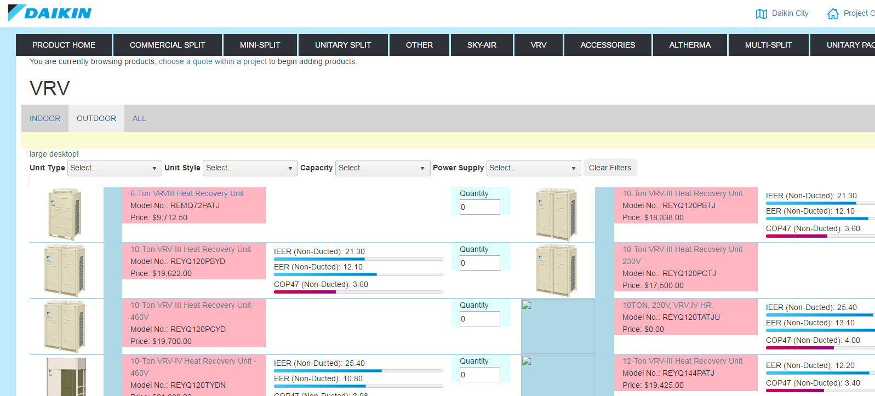Open the Multi-Split menu
Image resolution: width=875 pixels, height=396 pixels.
[769, 45]
